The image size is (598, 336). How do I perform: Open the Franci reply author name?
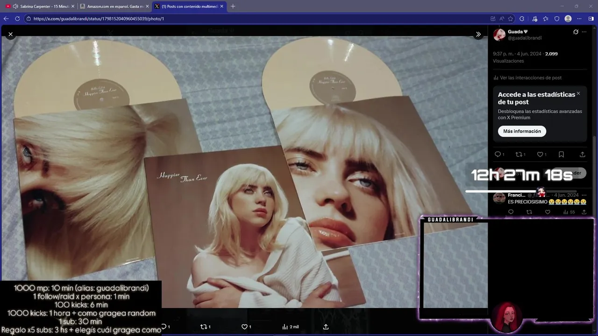point(516,195)
